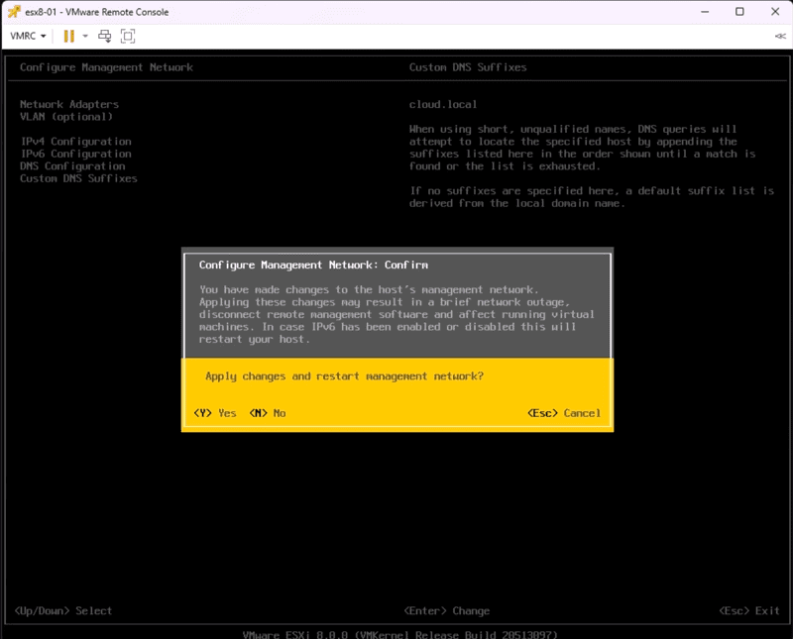Image resolution: width=793 pixels, height=639 pixels.
Task: Close the VMware Remote Console window
Action: (775, 12)
